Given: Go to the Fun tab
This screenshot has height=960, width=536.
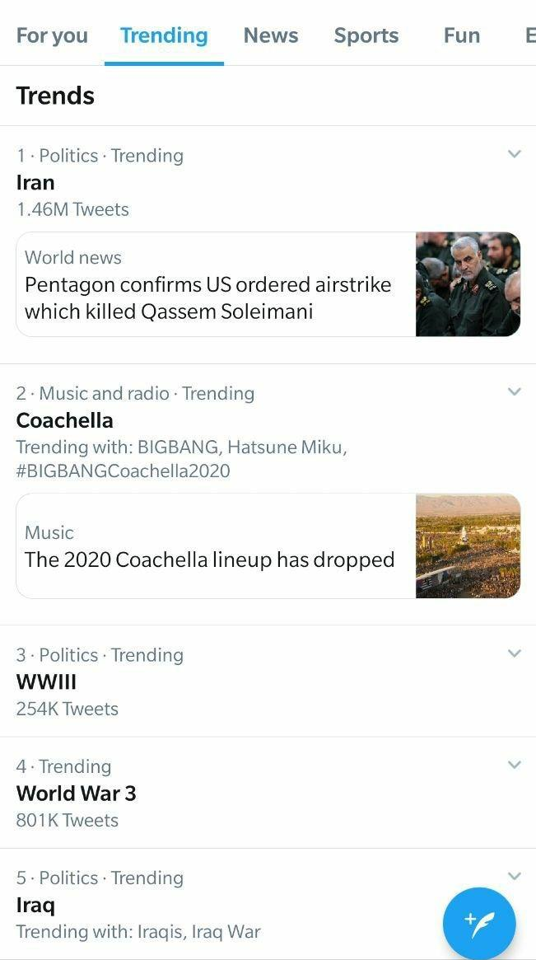Looking at the screenshot, I should 462,35.
